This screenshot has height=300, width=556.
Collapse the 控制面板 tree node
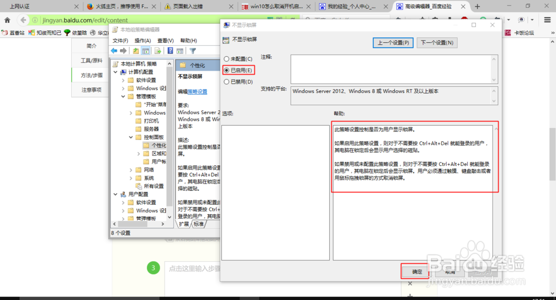click(131, 137)
